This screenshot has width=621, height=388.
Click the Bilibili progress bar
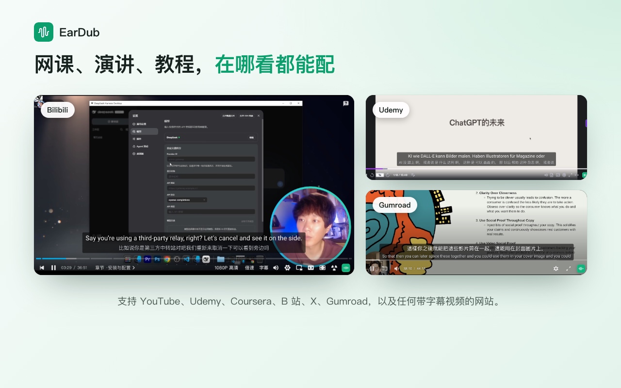coord(194,259)
